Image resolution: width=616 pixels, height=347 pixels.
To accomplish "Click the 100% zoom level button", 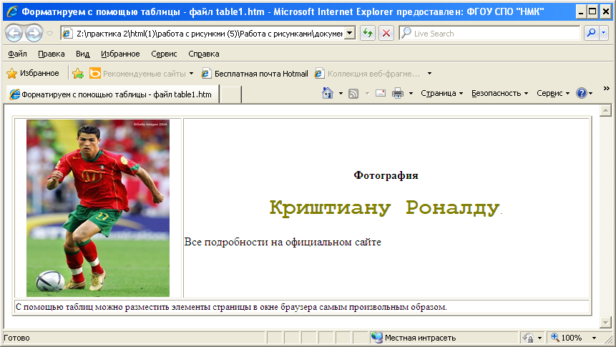I will (567, 338).
